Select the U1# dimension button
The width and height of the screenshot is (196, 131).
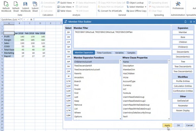[x=69, y=81]
